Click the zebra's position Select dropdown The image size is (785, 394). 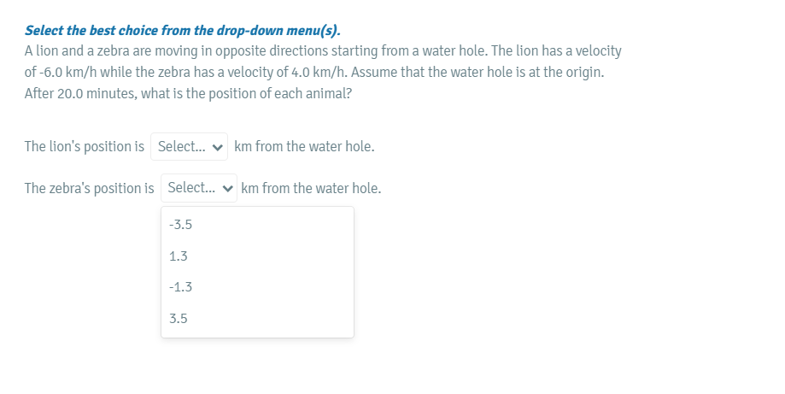[199, 187]
